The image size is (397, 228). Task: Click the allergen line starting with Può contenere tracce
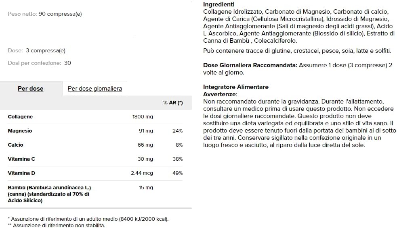(x=297, y=51)
